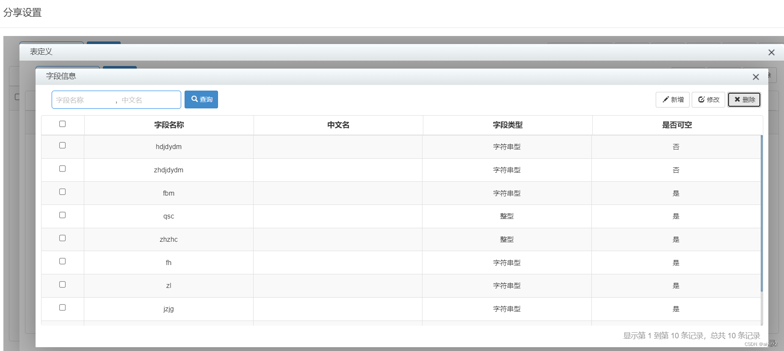Select the zhdjdydm field name cell
Image resolution: width=784 pixels, height=351 pixels.
168,170
